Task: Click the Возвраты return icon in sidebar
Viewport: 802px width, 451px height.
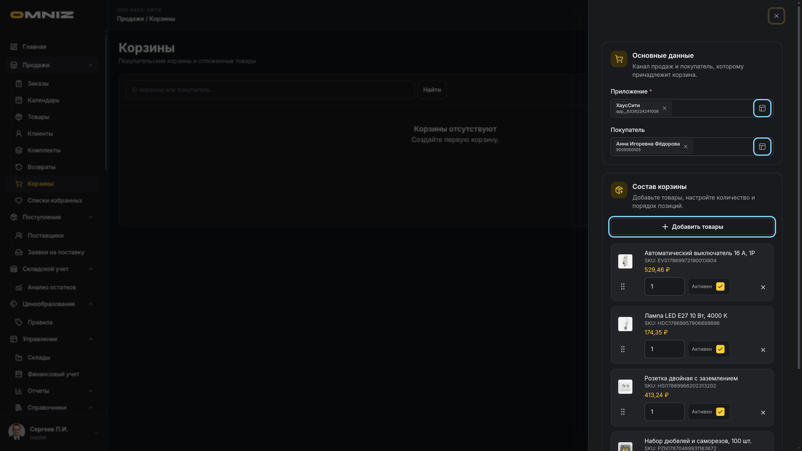Action: [18, 167]
